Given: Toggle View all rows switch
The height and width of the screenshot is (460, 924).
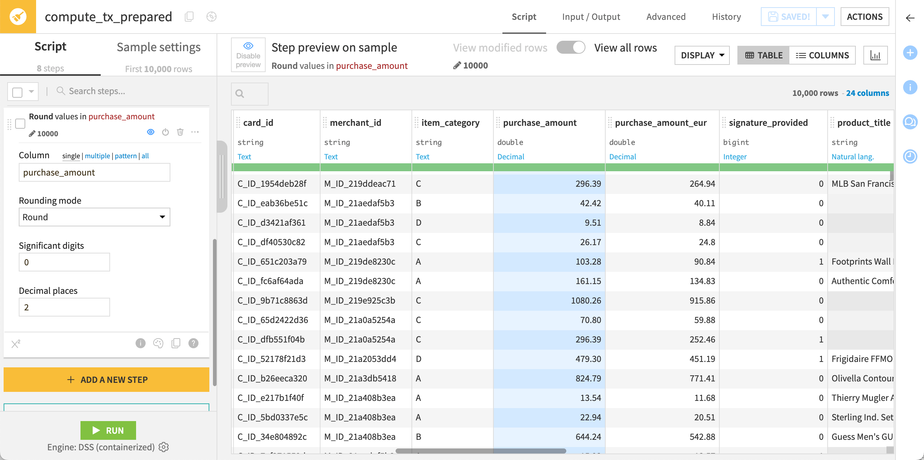Looking at the screenshot, I should tap(571, 47).
